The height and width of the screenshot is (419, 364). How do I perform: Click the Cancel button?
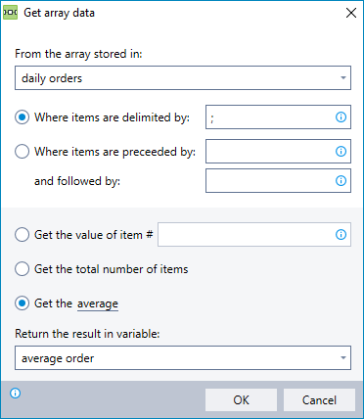pos(319,400)
